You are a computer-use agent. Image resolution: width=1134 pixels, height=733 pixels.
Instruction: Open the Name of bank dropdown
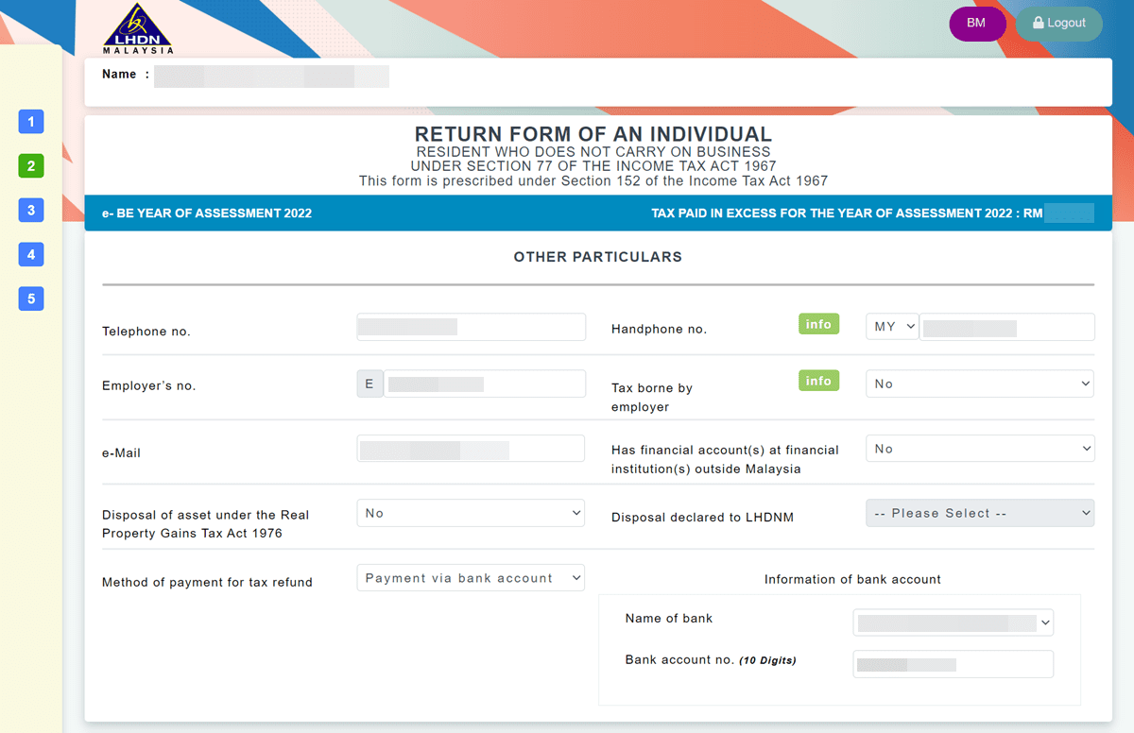click(953, 622)
